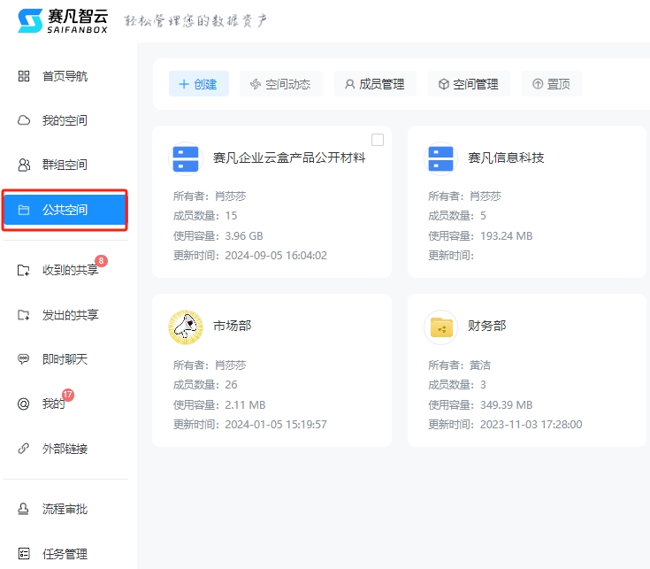
Task: Tick the checkbox on 赛凡企业云盒产品公开材料 card
Action: [378, 140]
